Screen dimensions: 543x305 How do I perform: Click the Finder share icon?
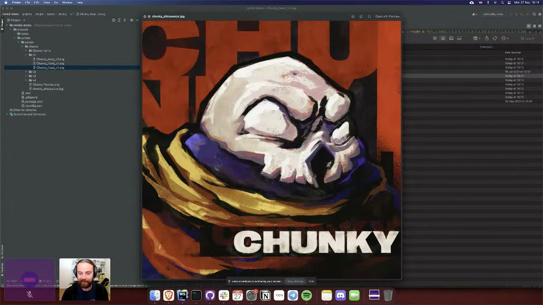pos(487,38)
